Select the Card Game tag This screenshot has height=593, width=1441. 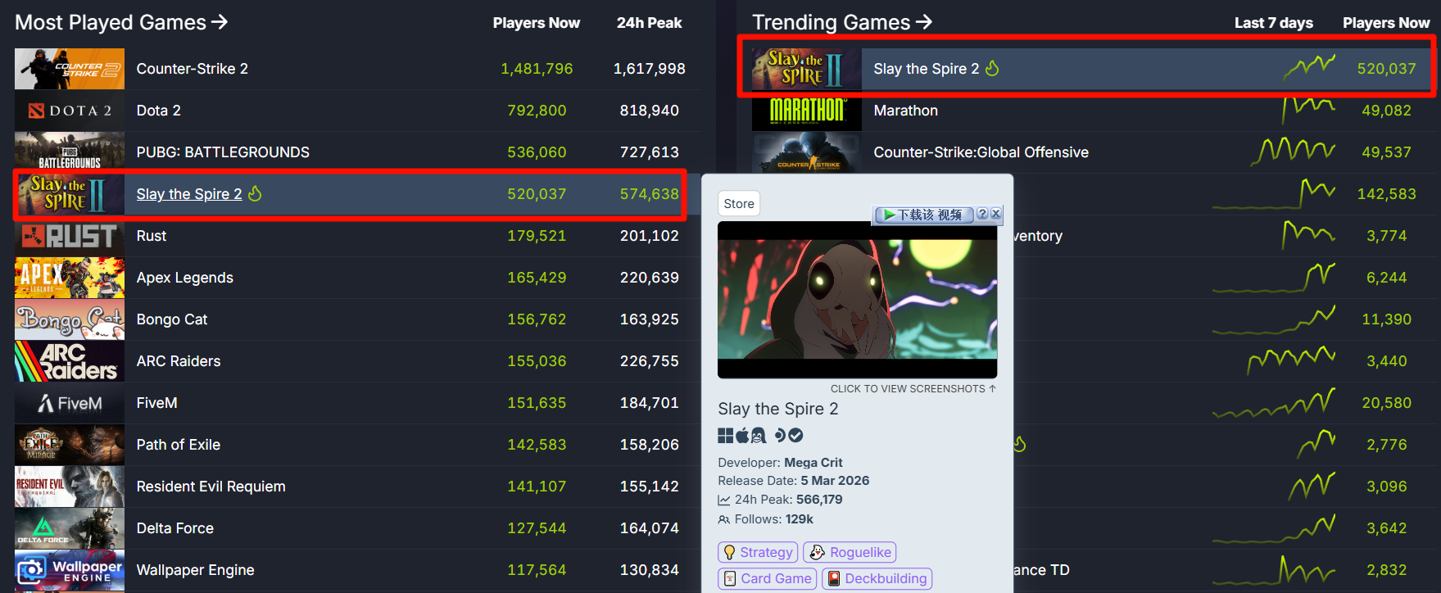tap(768, 578)
